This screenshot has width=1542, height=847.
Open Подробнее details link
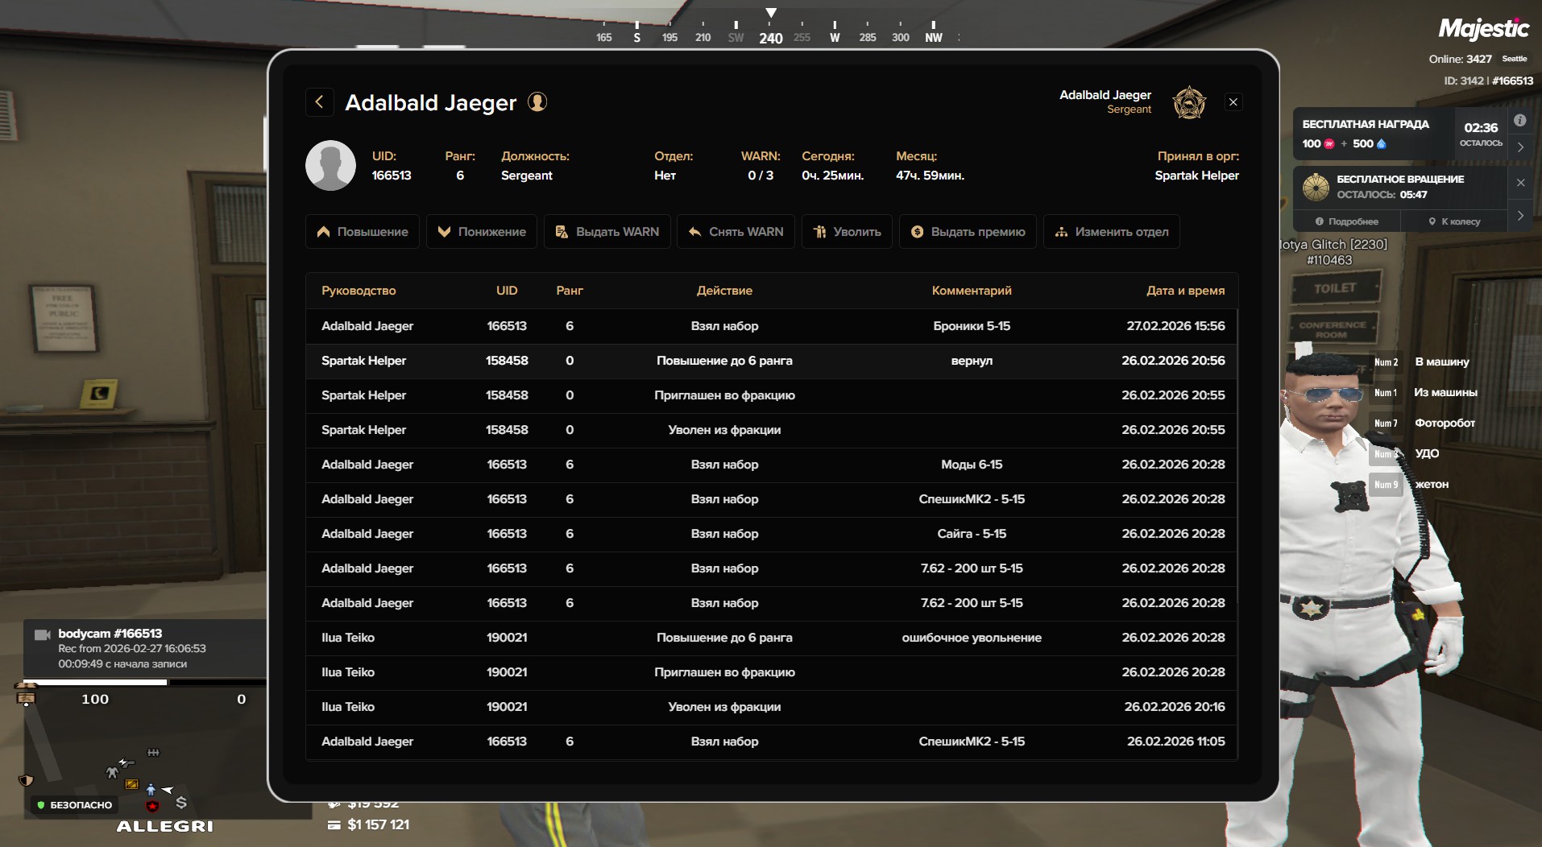[1346, 221]
